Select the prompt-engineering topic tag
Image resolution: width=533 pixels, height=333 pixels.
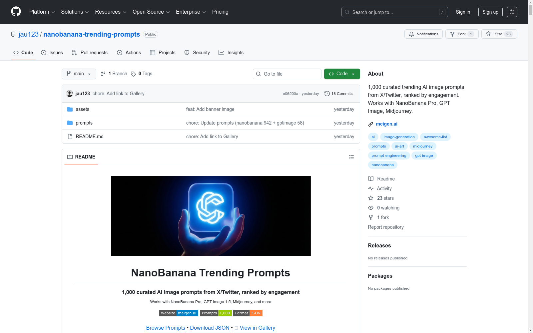[x=389, y=156]
